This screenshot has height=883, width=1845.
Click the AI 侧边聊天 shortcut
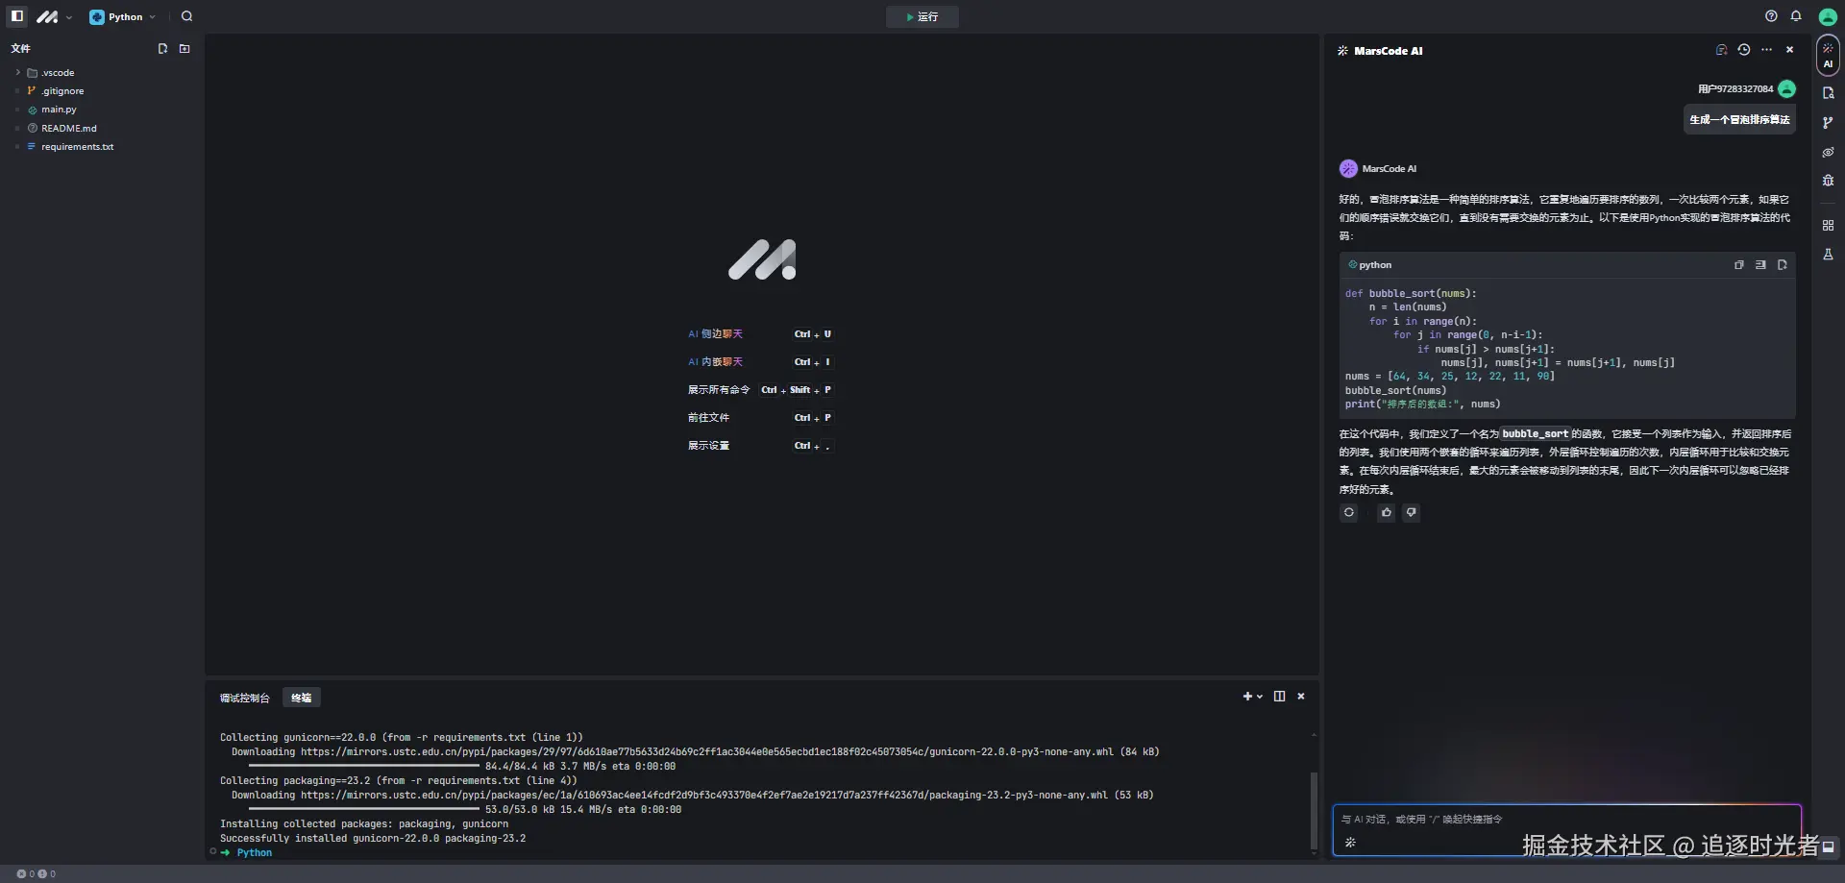coord(715,334)
